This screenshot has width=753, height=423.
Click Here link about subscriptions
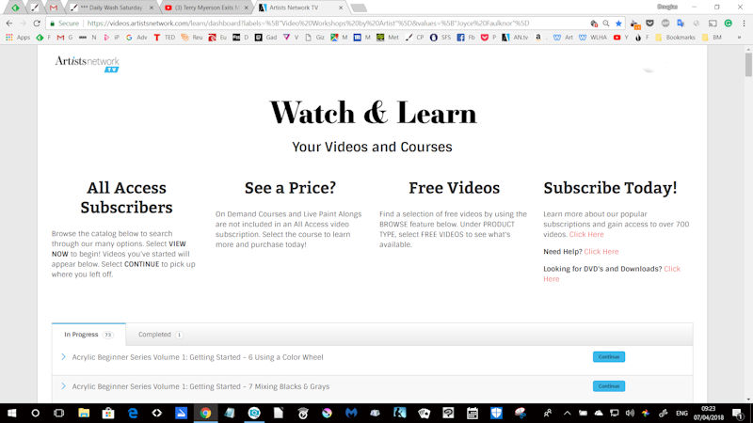point(586,234)
